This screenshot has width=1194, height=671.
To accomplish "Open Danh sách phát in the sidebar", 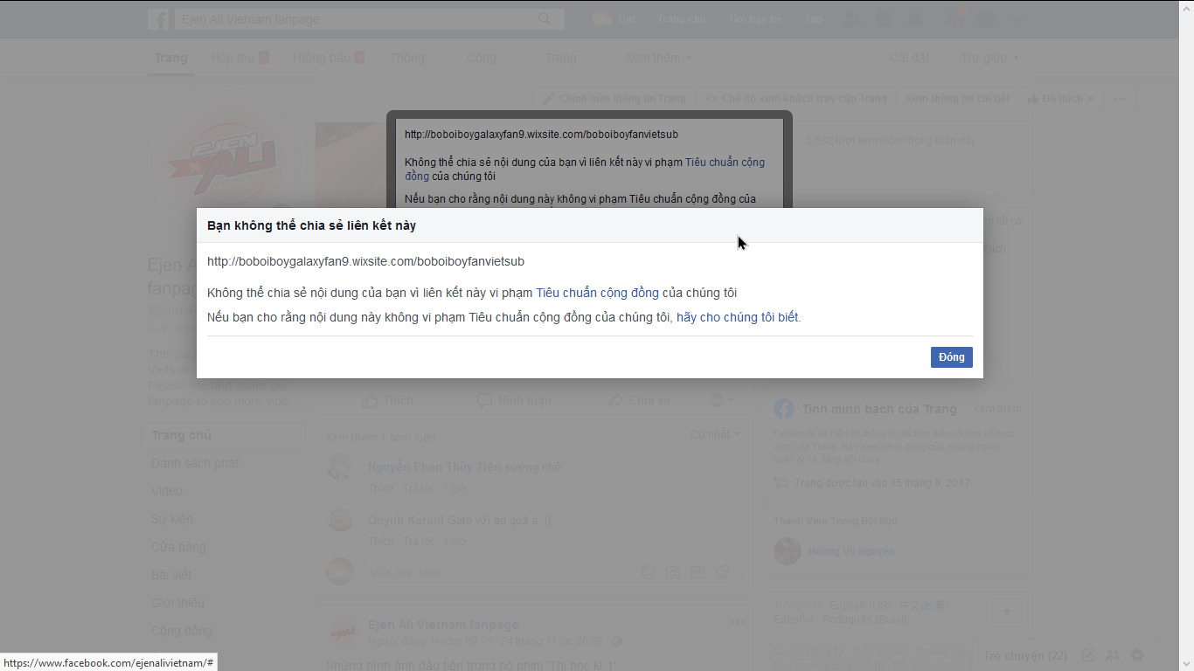I will (x=195, y=463).
